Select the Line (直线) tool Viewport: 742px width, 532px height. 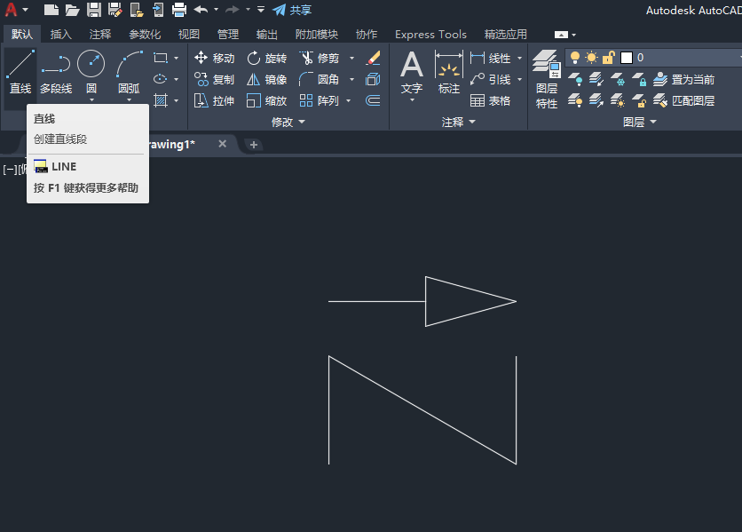point(20,73)
